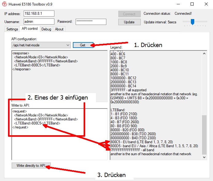The height and width of the screenshot is (181, 213).
Task: Click the NetworkMode line in Write to API box
Action: point(41,115)
